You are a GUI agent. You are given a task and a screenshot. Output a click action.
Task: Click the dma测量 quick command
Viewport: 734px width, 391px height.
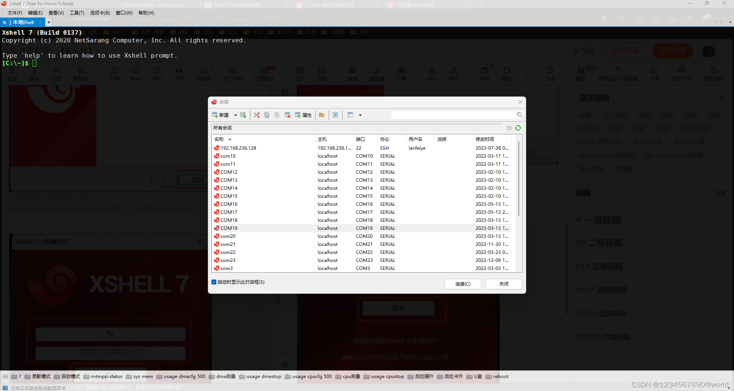(222, 376)
